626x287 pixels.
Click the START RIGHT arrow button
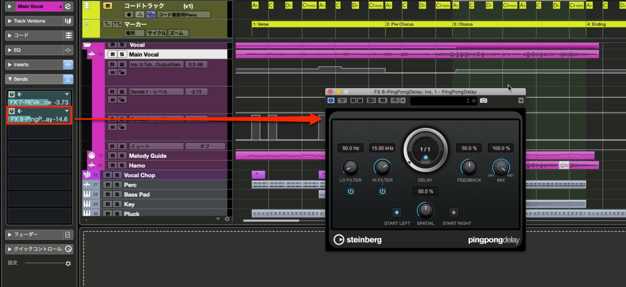(x=454, y=212)
